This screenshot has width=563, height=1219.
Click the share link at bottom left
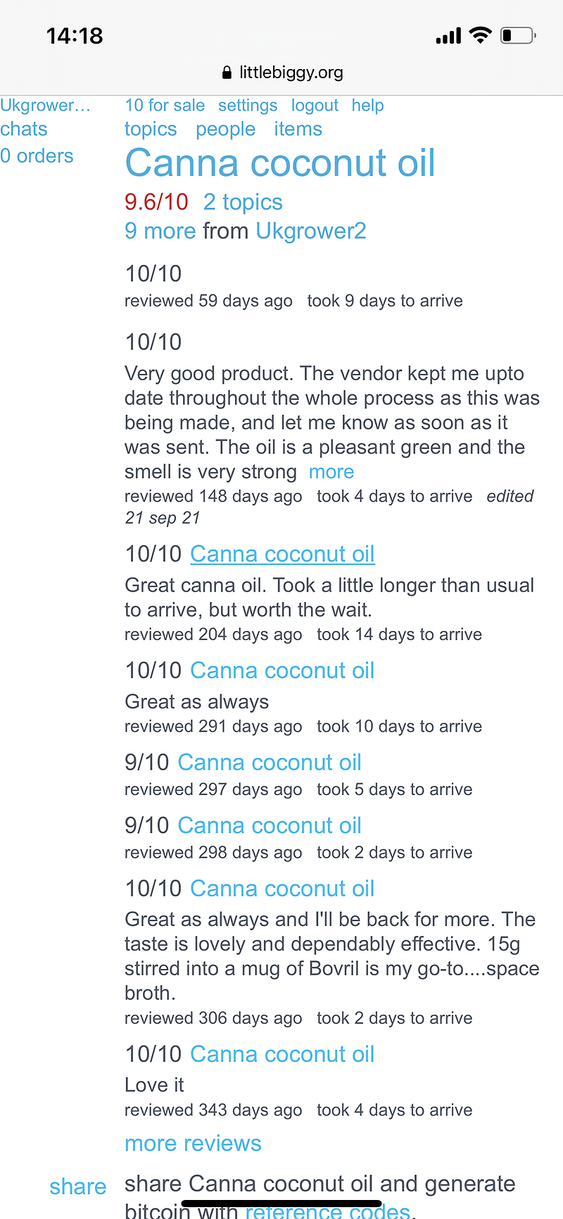[77, 1187]
